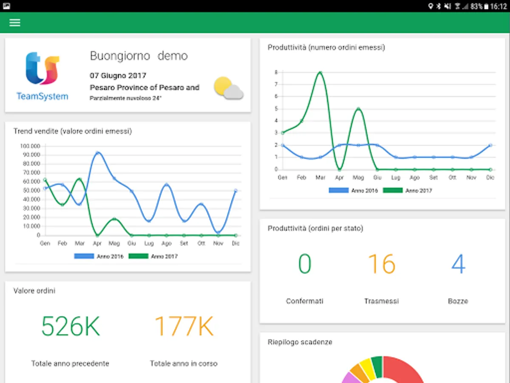This screenshot has height=383, width=510.
Task: Tap the 526K previous year total
Action: 71,326
